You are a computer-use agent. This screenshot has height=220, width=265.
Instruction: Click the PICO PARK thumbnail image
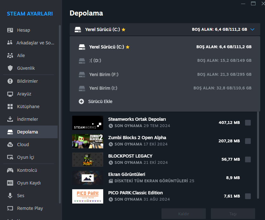click(x=88, y=196)
